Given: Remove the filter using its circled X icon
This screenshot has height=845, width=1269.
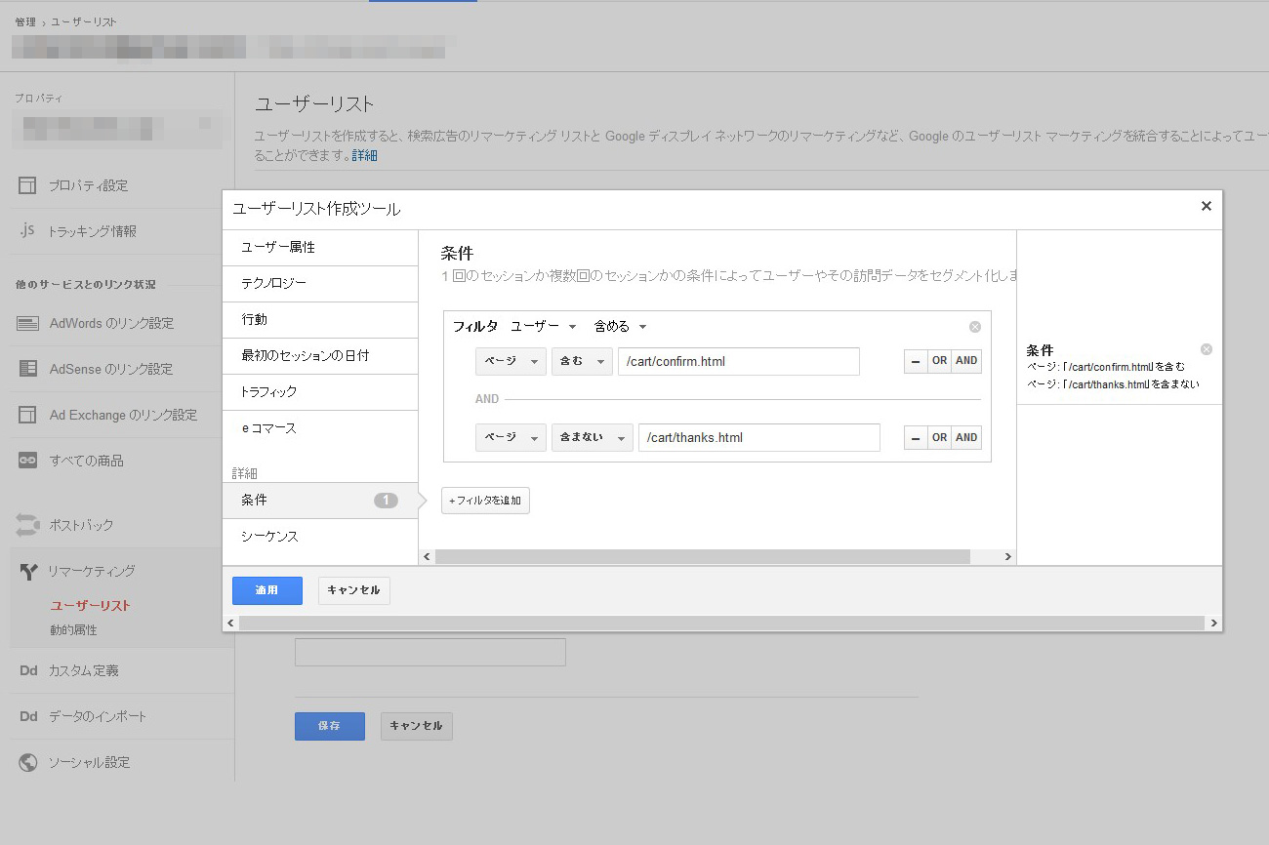Looking at the screenshot, I should [974, 327].
